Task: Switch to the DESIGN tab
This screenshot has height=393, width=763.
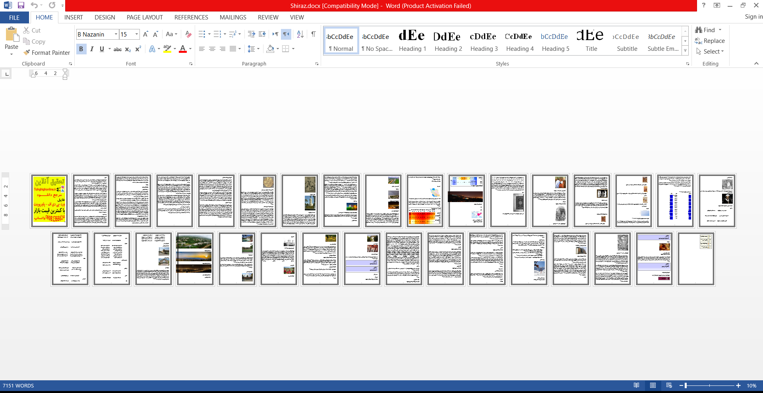Action: click(105, 17)
